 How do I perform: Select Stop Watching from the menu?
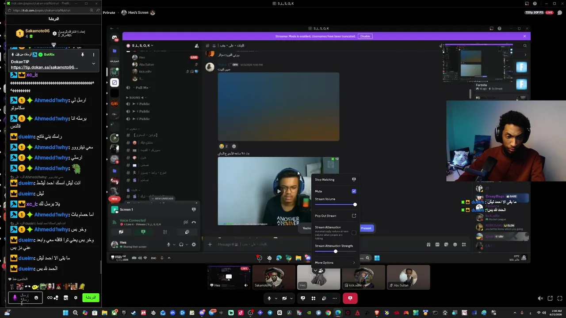coord(335,180)
